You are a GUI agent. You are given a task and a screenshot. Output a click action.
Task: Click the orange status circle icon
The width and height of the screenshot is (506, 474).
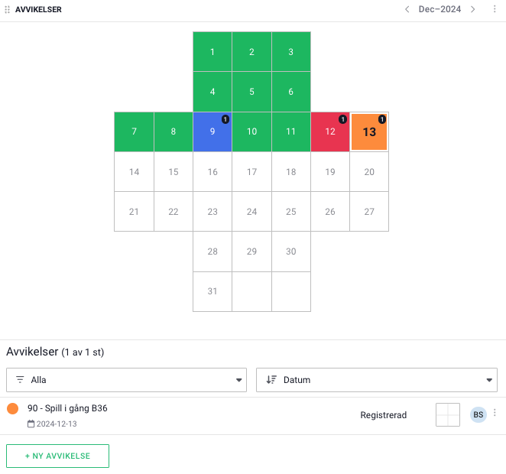tap(12, 409)
